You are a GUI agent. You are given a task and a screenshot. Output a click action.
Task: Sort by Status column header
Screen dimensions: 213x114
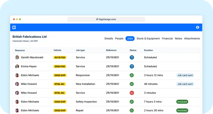point(133,50)
